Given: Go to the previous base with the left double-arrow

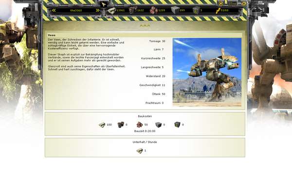Looking at the screenshot, I should tap(54, 10).
